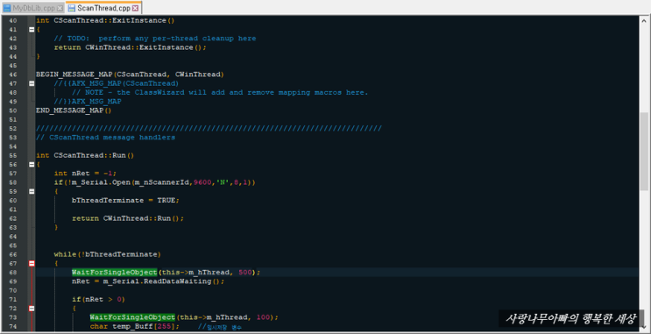The image size is (651, 334).
Task: Click the 'if(nRet > 0)' line
Action: point(98,300)
